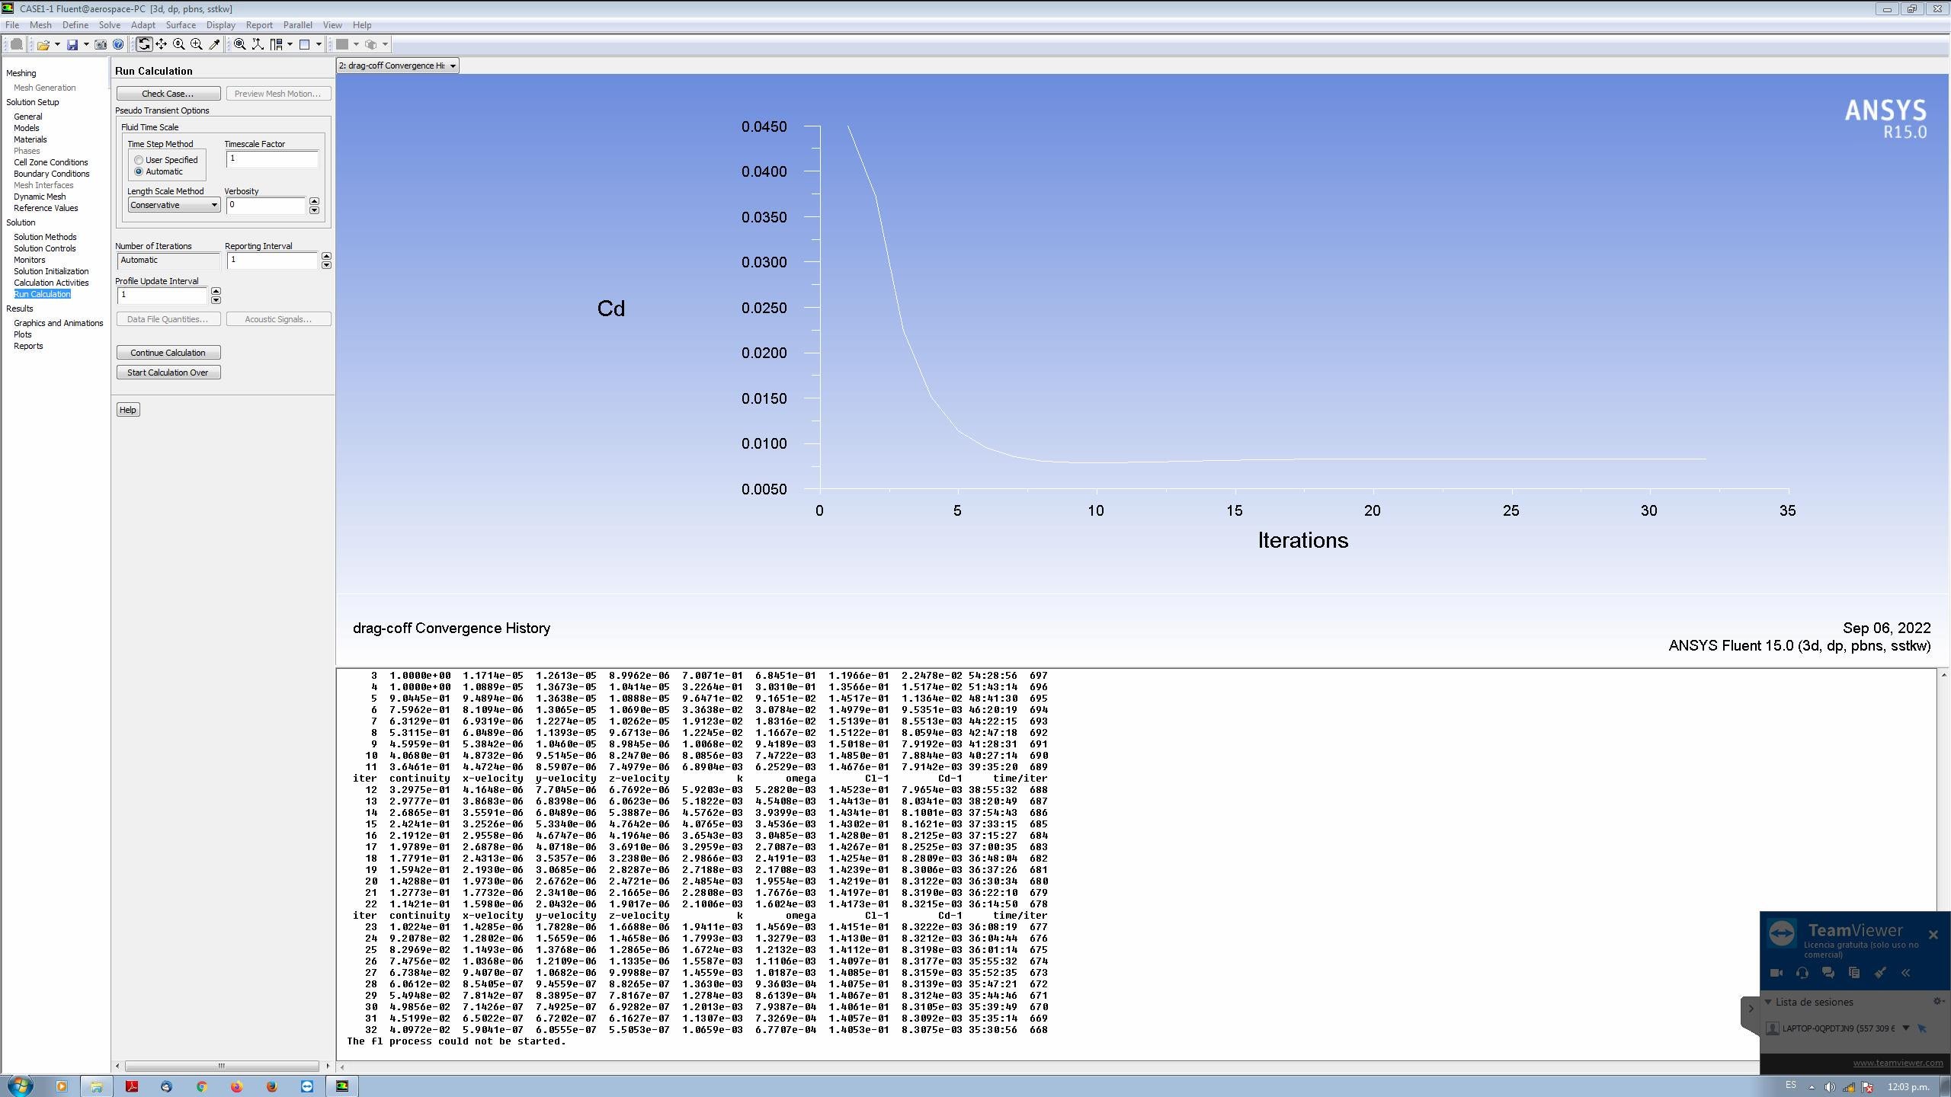Click the save picture camera icon
Image resolution: width=1951 pixels, height=1097 pixels.
[x=101, y=44]
